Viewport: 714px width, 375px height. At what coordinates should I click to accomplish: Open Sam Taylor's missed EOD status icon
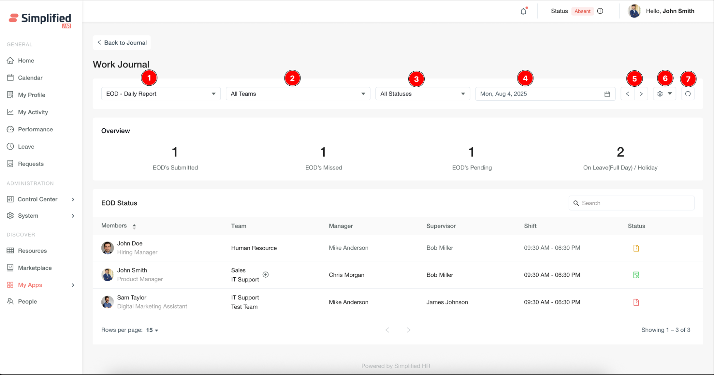tap(636, 302)
